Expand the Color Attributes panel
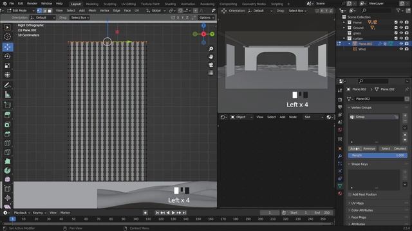Viewport: 412px width, 231px height. pos(362,210)
